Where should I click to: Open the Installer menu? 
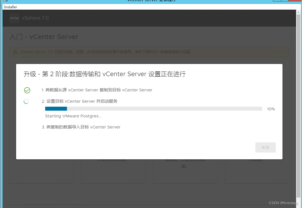point(10,7)
